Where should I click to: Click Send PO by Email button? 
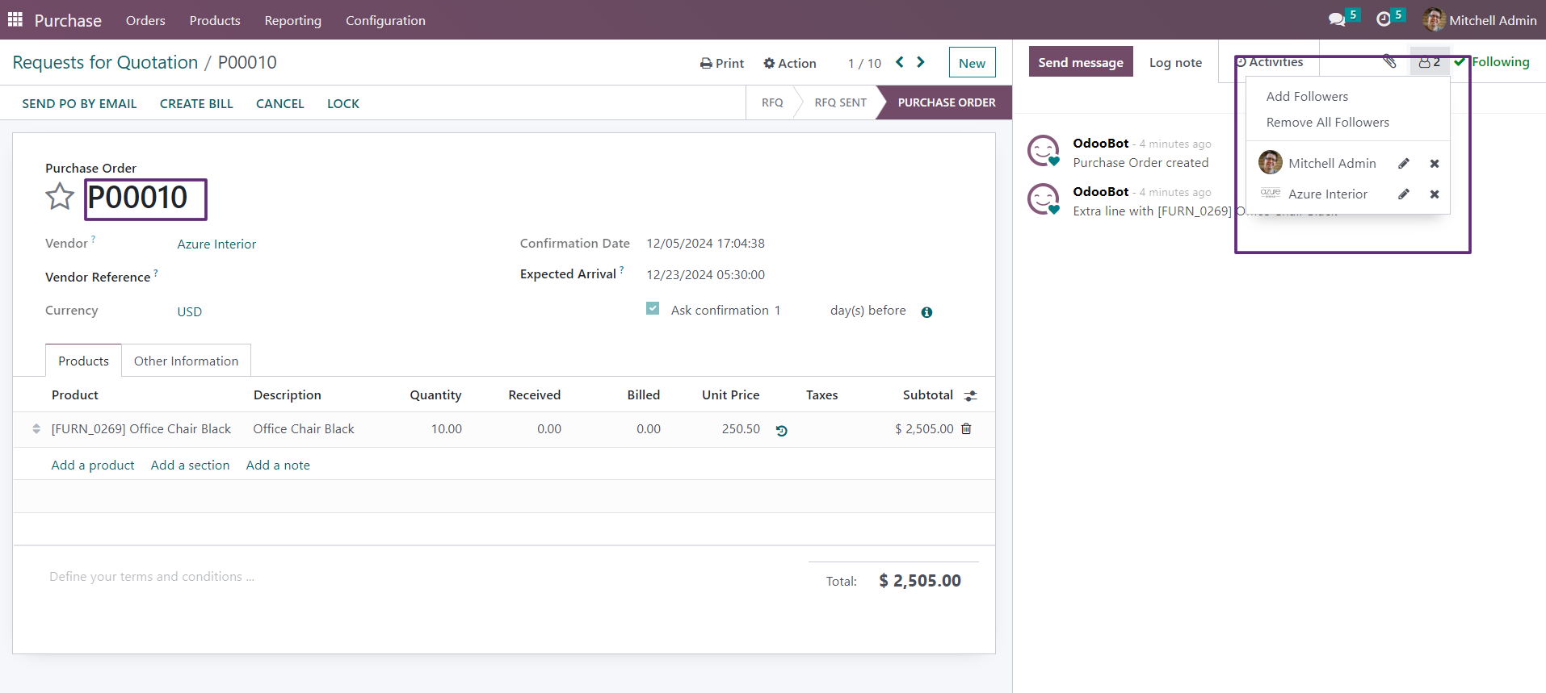(x=79, y=103)
